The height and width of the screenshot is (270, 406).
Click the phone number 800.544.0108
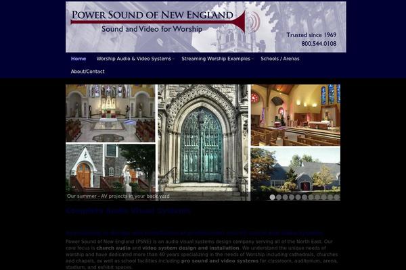(319, 44)
